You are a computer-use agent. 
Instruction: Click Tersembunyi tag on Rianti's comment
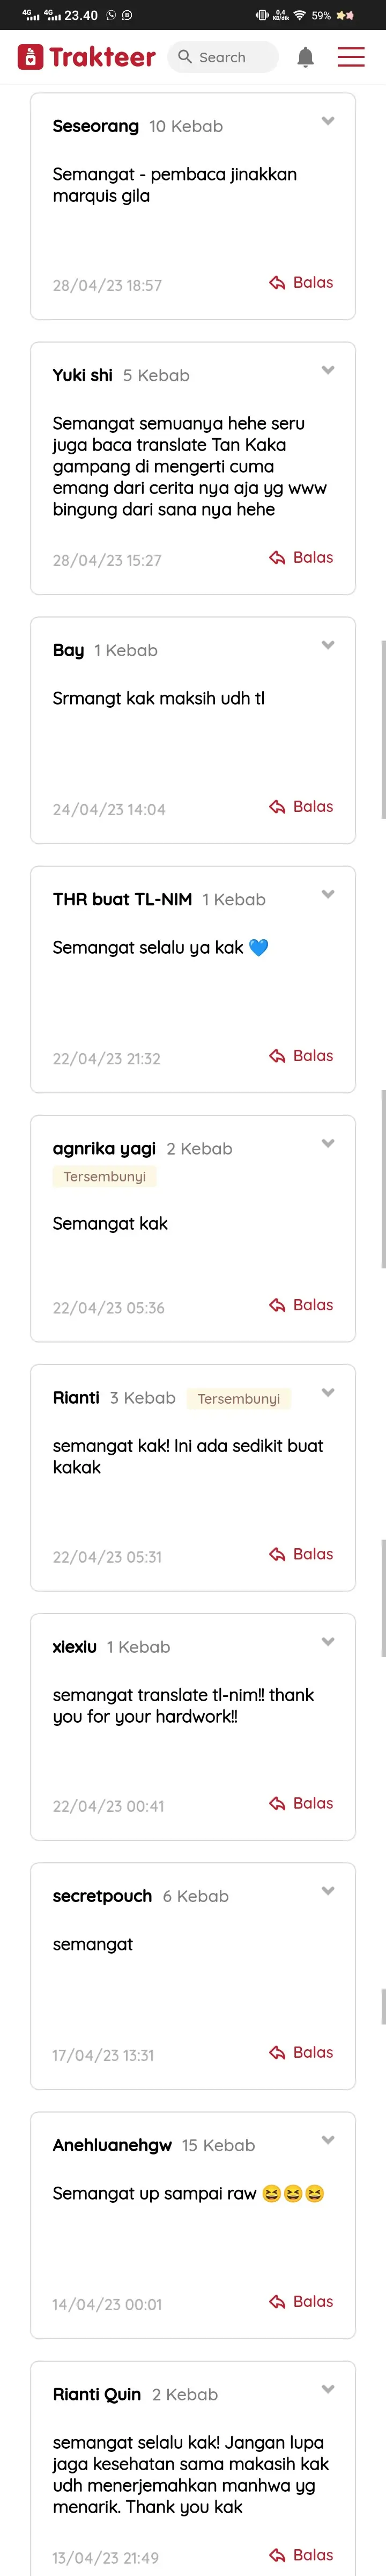tap(239, 1398)
